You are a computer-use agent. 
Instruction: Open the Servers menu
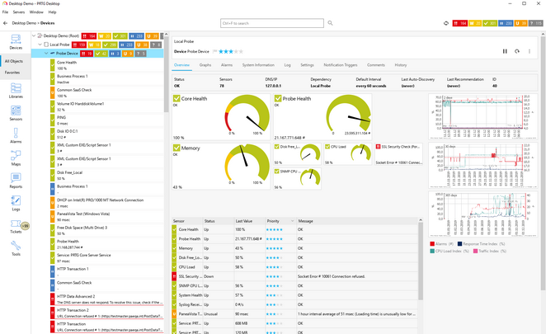(19, 12)
